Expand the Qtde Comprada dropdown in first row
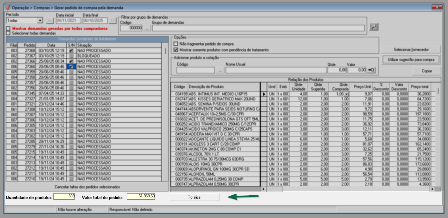Screen dimensions: 448x218 (346, 94)
